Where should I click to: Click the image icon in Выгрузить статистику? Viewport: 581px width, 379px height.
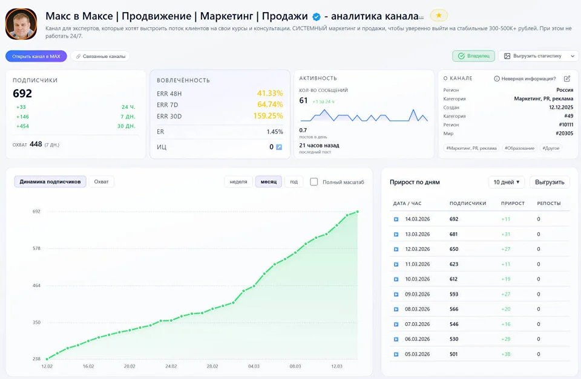507,56
